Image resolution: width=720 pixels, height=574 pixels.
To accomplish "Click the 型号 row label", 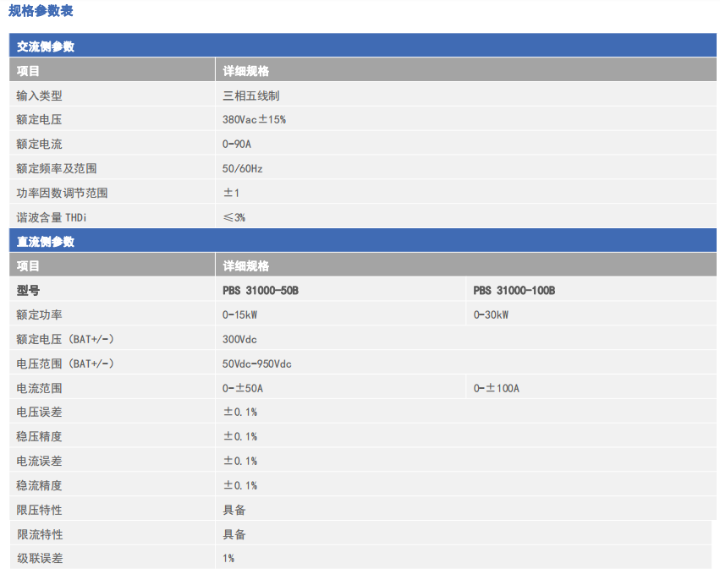I will coord(28,290).
